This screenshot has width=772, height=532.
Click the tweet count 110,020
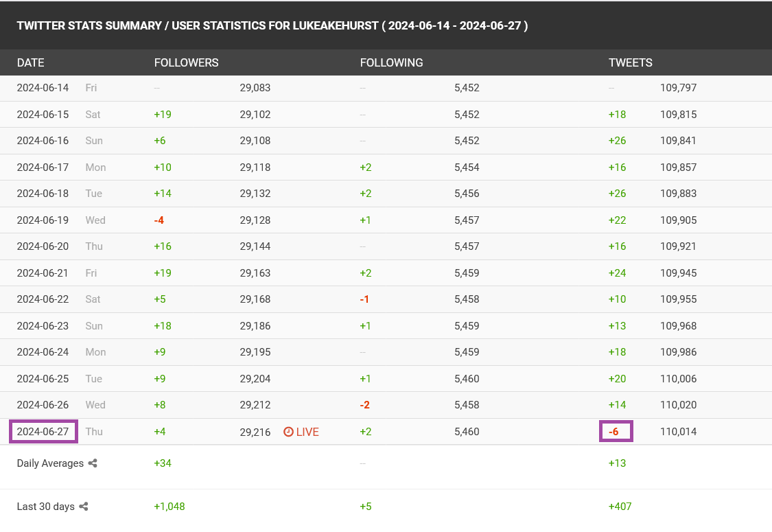pyautogui.click(x=679, y=405)
